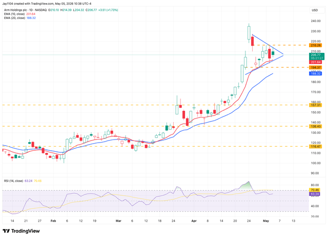Select the 157.31 orange price label

point(316,105)
